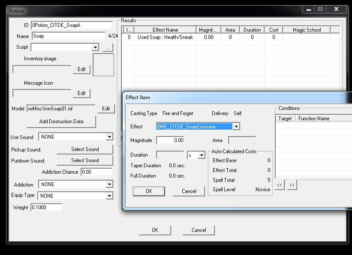Open the Script dropdown list
The image size is (352, 255).
coord(95,47)
